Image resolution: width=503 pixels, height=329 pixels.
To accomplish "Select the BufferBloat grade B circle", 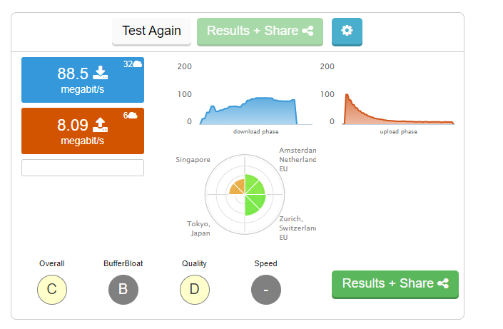I will pos(123,290).
